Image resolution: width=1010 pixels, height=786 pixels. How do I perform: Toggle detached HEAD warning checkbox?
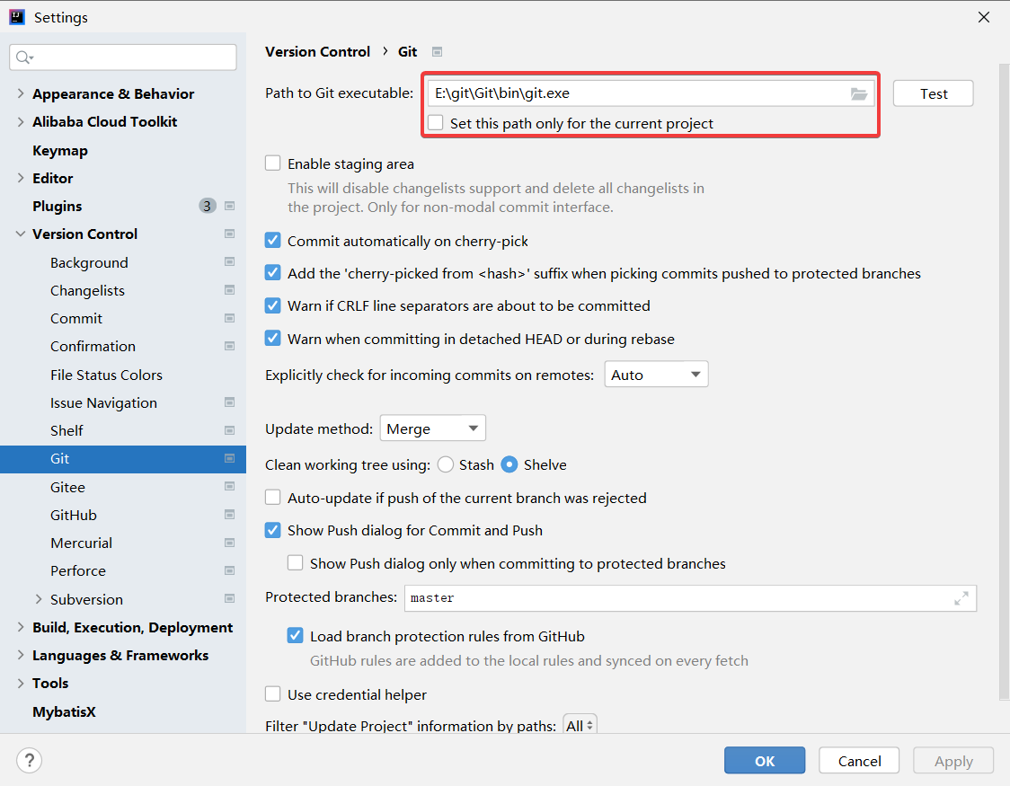273,338
